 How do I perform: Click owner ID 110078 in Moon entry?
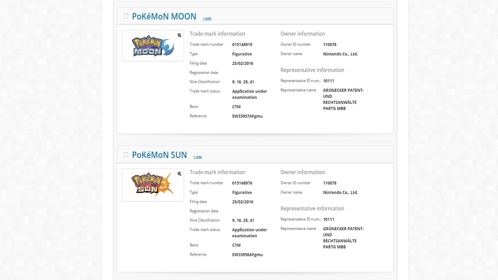point(330,45)
